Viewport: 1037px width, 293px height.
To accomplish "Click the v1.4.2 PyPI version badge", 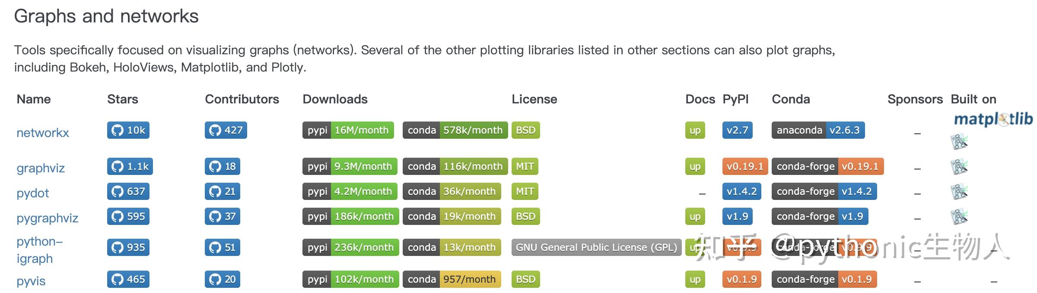I will click(x=741, y=191).
